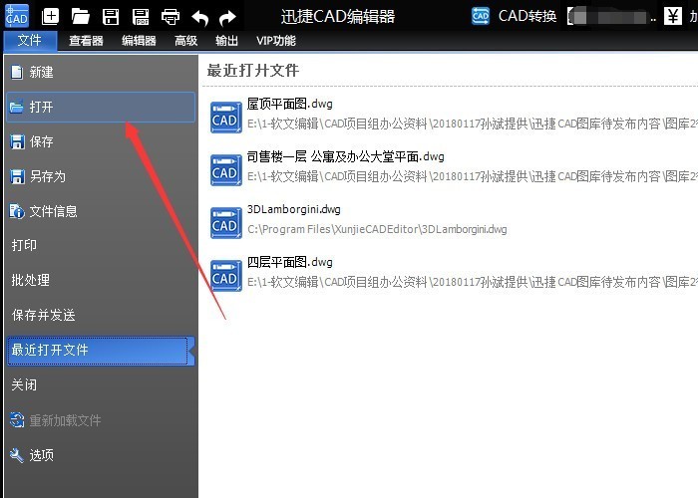Click the yen purchase icon
This screenshot has height=498, width=698.
click(673, 17)
